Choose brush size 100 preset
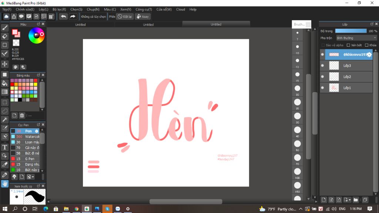The width and height of the screenshot is (379, 213). (x=297, y=173)
